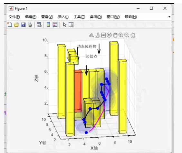Select the Zoom Out magnifier
Screen dimensions: 182x153
[127, 35]
